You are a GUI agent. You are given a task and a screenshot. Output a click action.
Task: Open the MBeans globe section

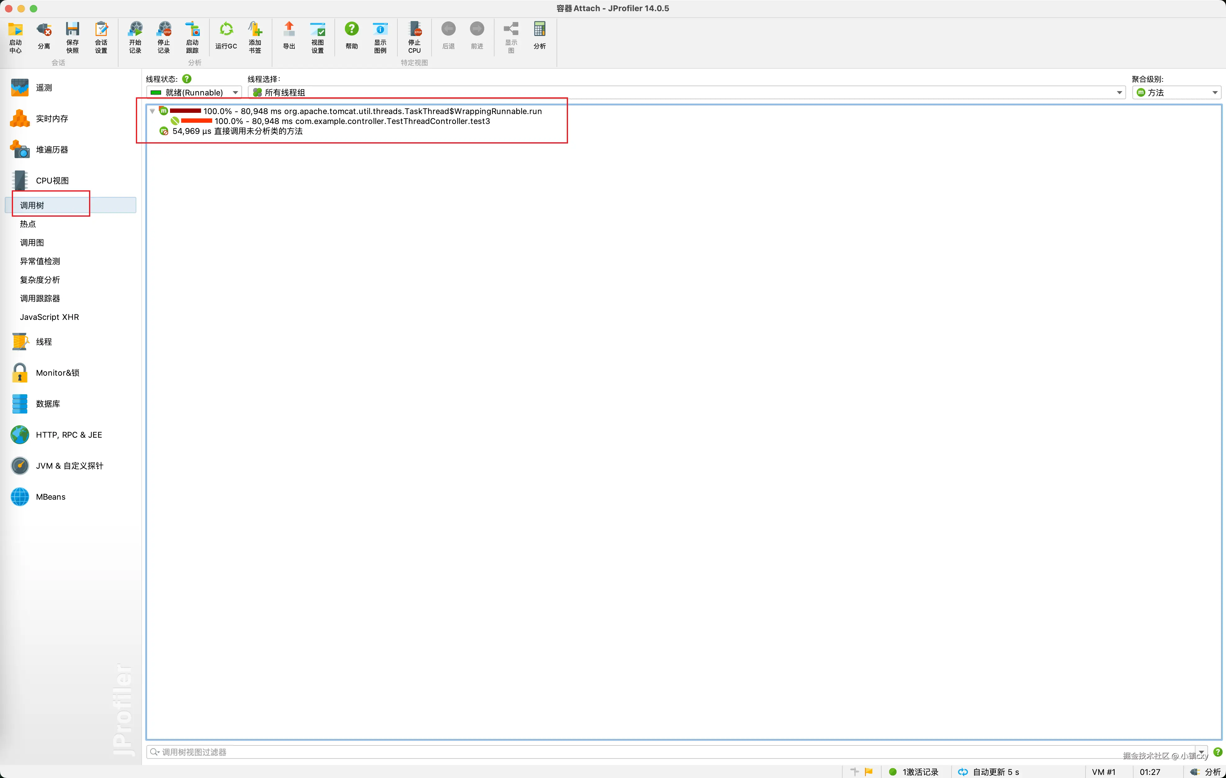click(50, 497)
